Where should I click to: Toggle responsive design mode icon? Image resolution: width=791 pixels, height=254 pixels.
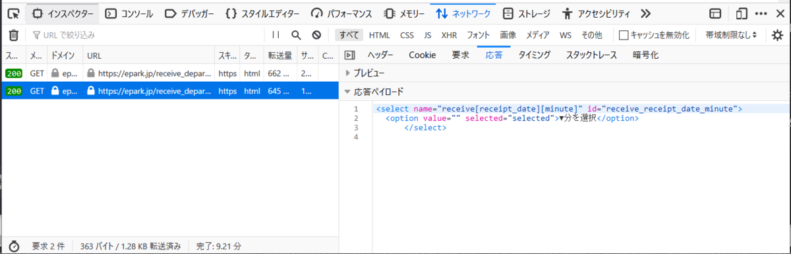[742, 13]
